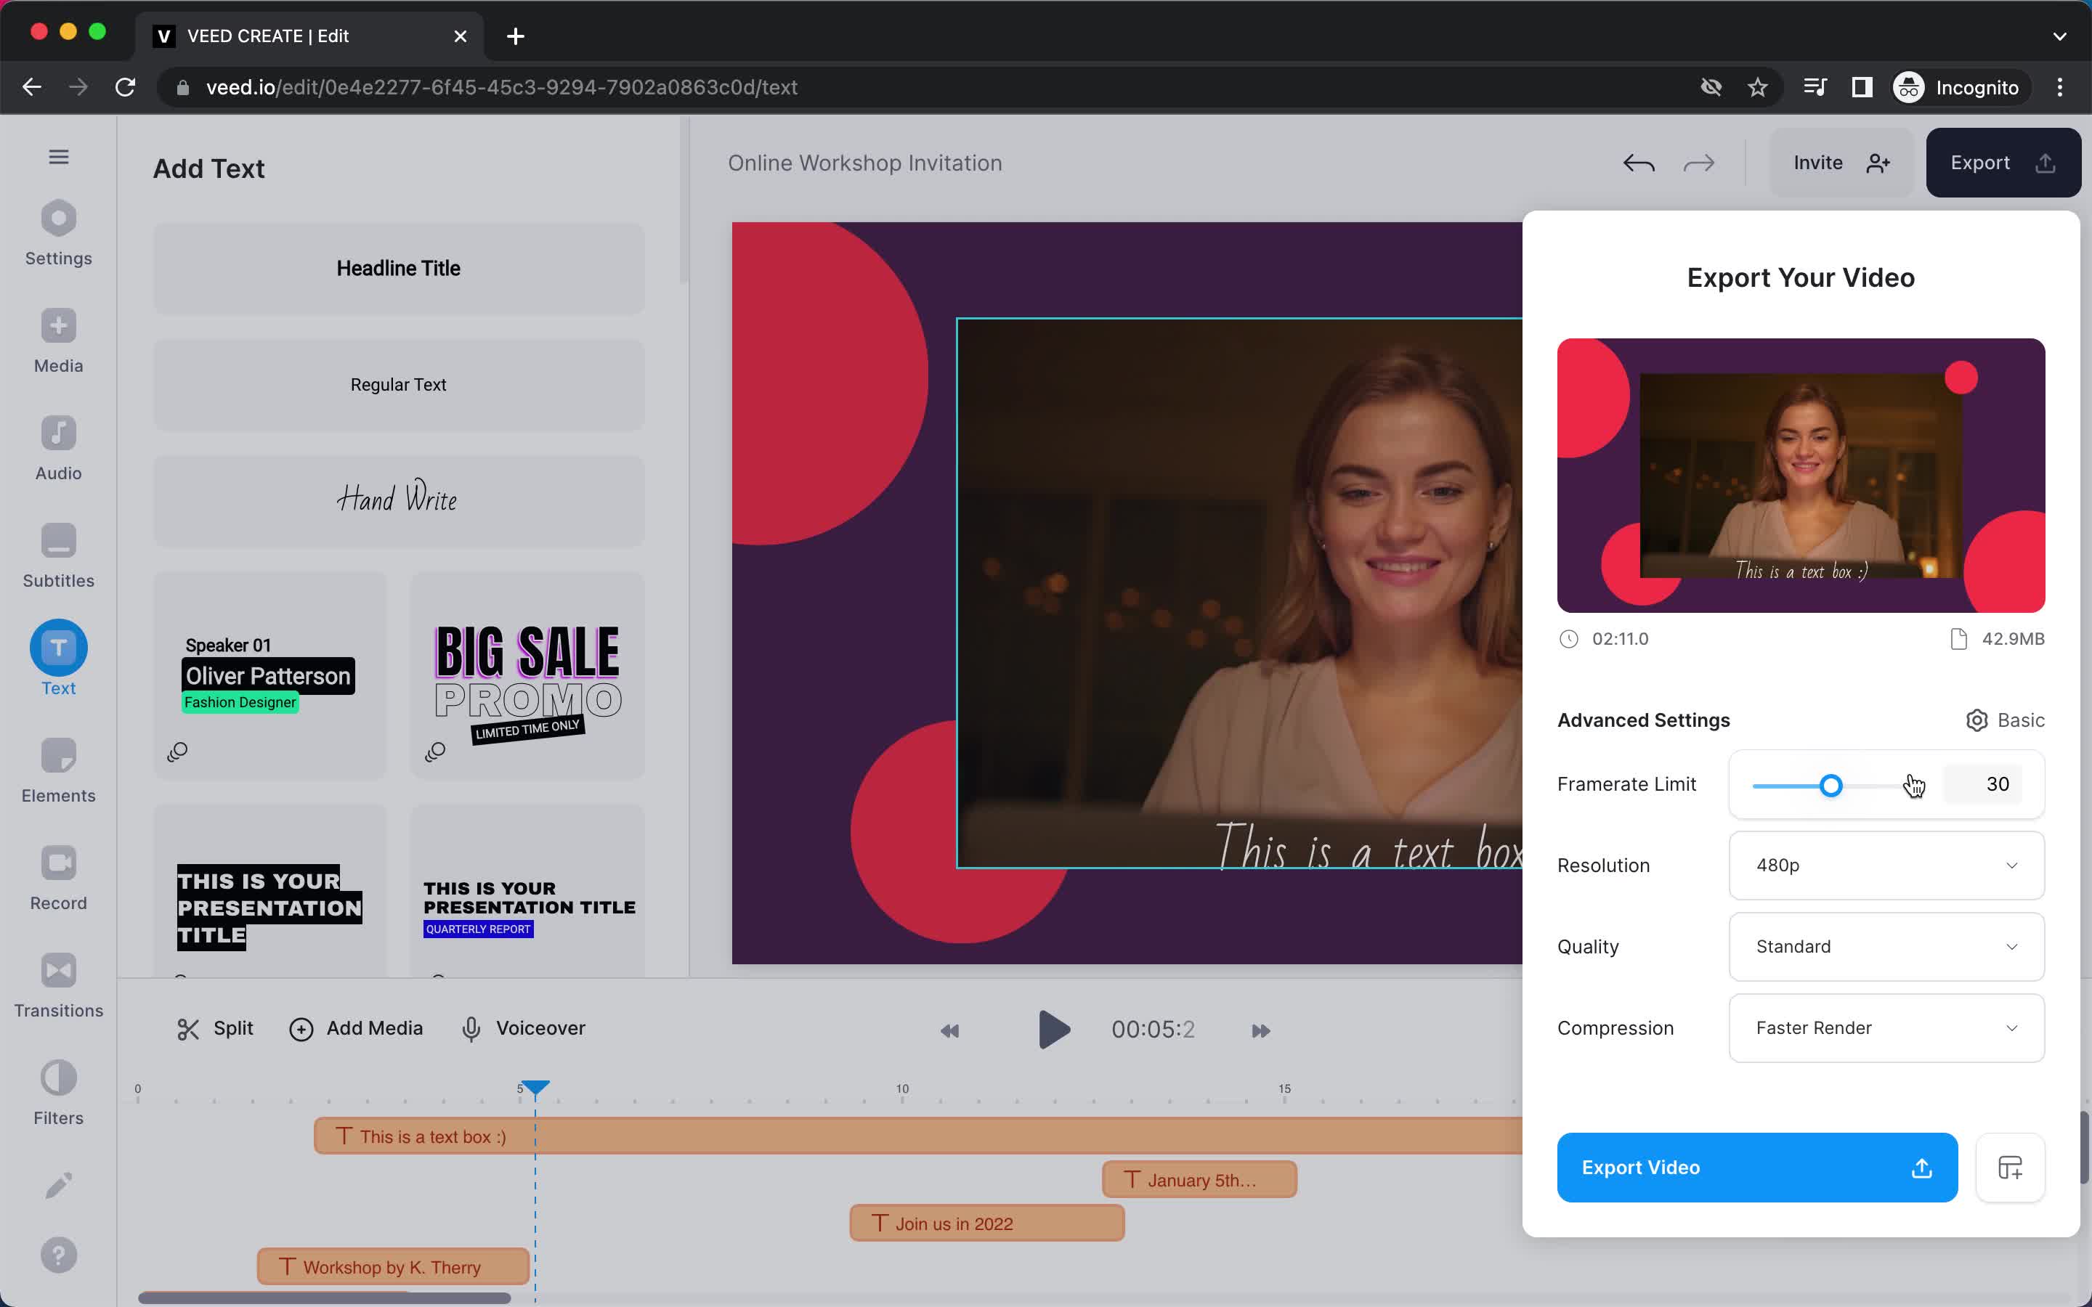Click the Text tab in left panel

pyautogui.click(x=57, y=662)
